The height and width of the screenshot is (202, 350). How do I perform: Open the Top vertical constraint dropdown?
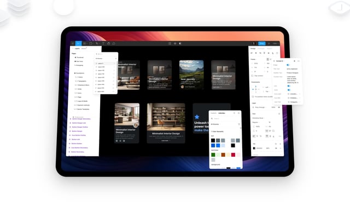(267, 91)
